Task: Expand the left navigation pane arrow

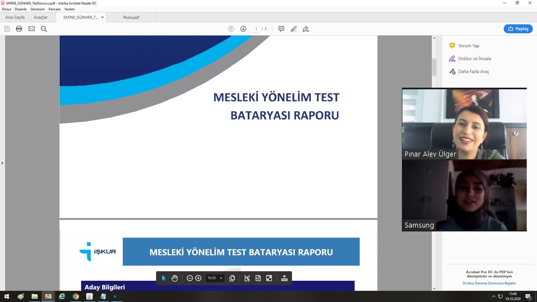Action: [x=2, y=163]
